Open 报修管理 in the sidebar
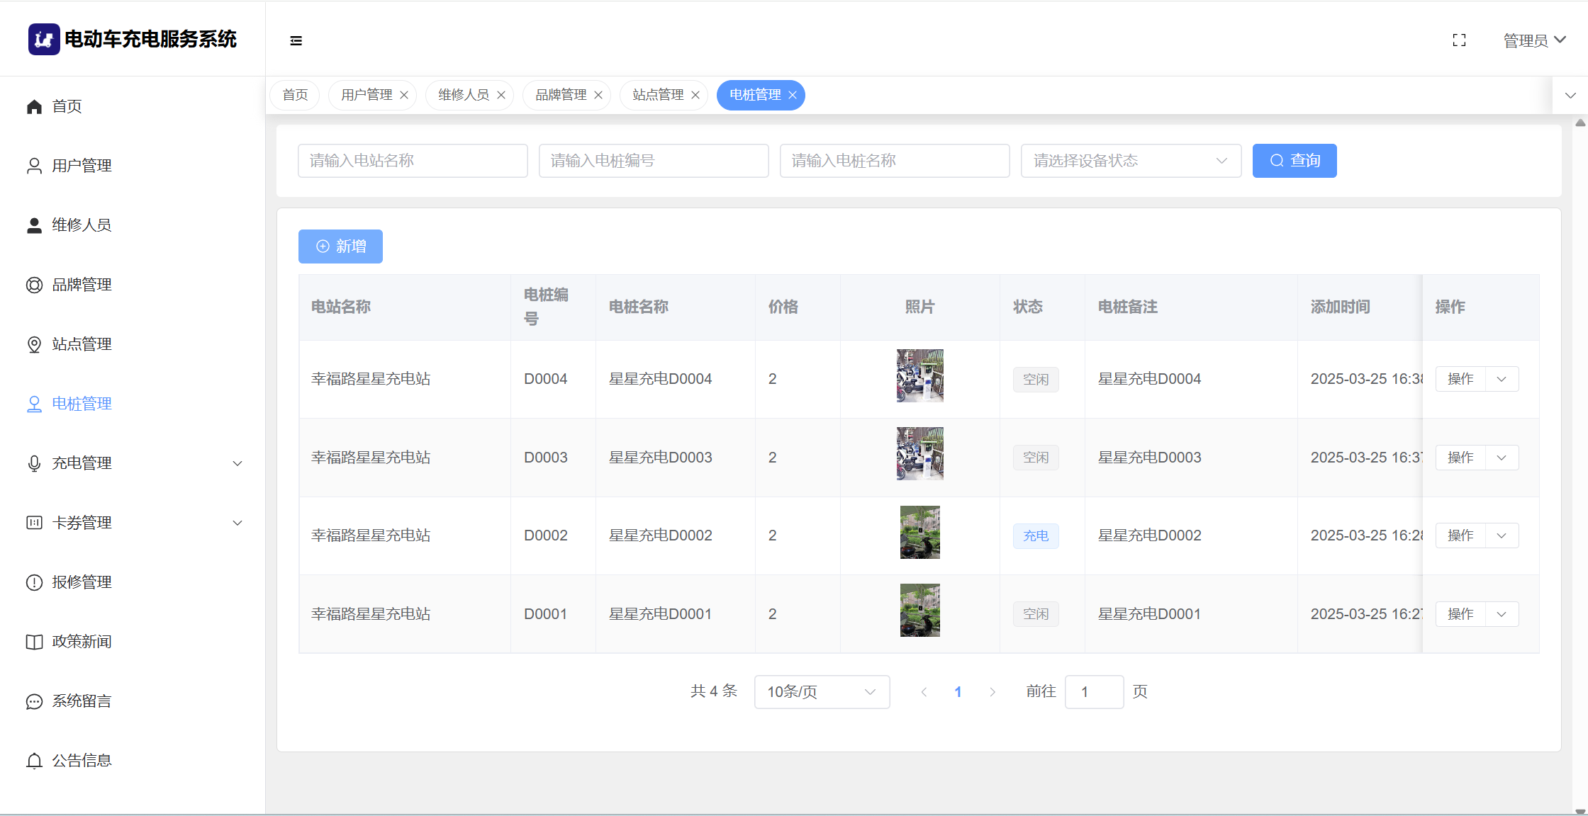The height and width of the screenshot is (816, 1588). (x=82, y=582)
